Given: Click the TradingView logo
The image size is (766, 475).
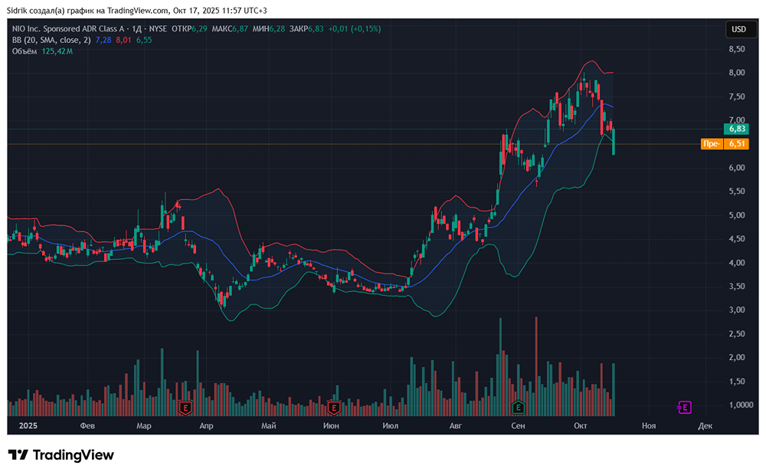Looking at the screenshot, I should pos(61,455).
